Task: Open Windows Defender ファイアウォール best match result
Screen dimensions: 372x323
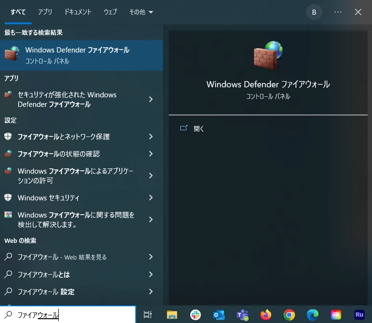Action: pos(81,55)
